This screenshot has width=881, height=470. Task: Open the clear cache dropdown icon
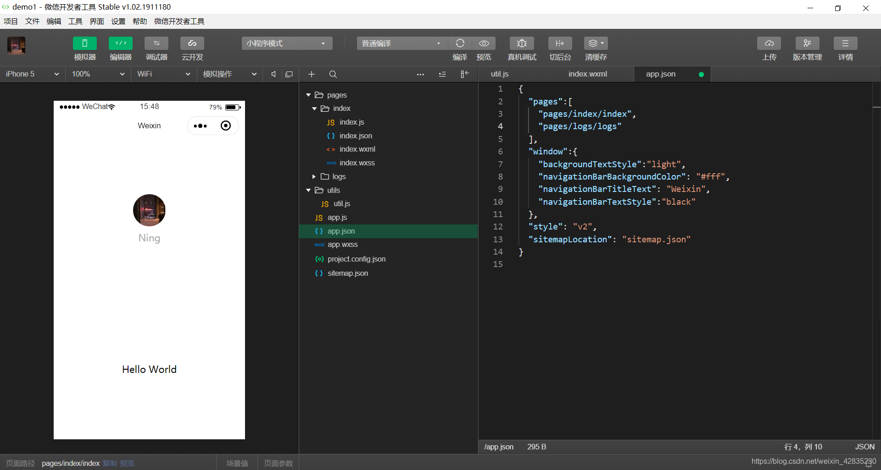596,44
